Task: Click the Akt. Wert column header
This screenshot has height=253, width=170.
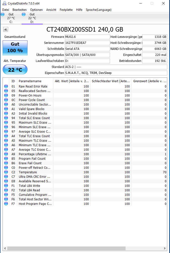Action: 72,81
